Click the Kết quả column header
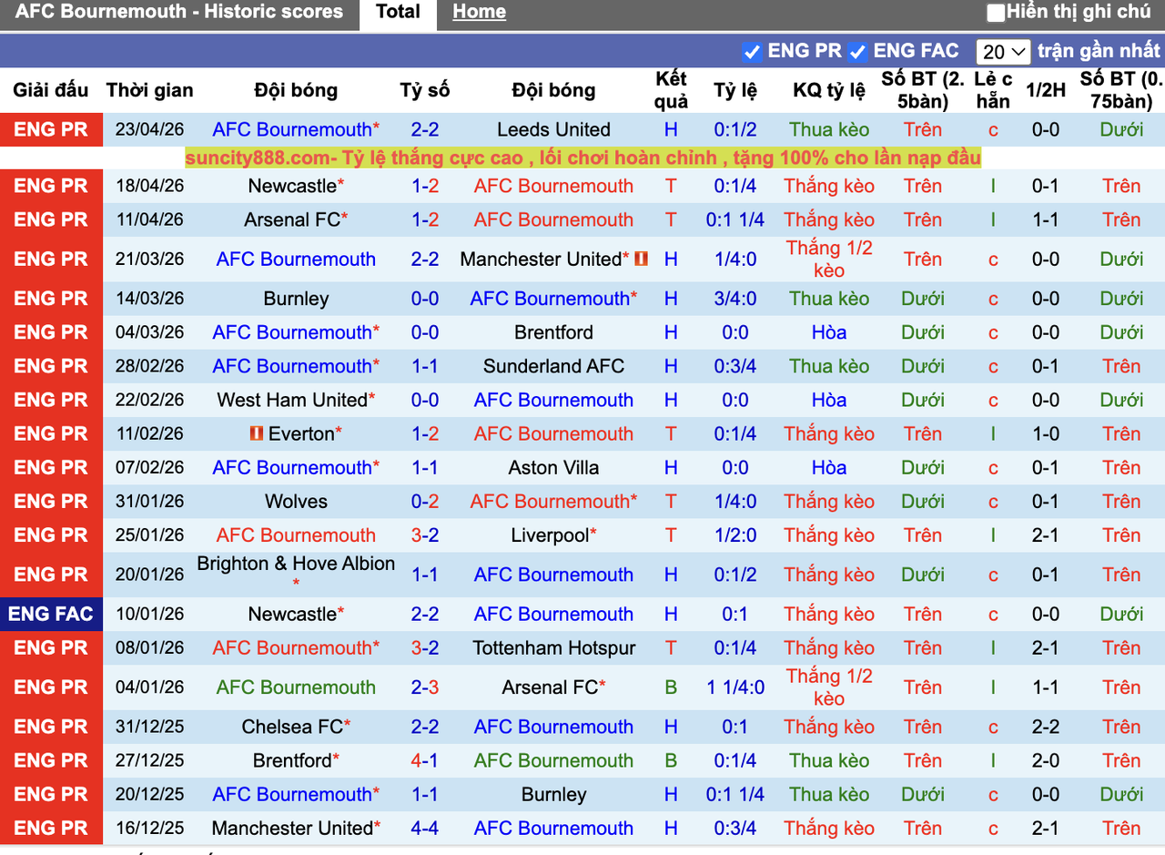Image resolution: width=1165 pixels, height=855 pixels. point(671,90)
